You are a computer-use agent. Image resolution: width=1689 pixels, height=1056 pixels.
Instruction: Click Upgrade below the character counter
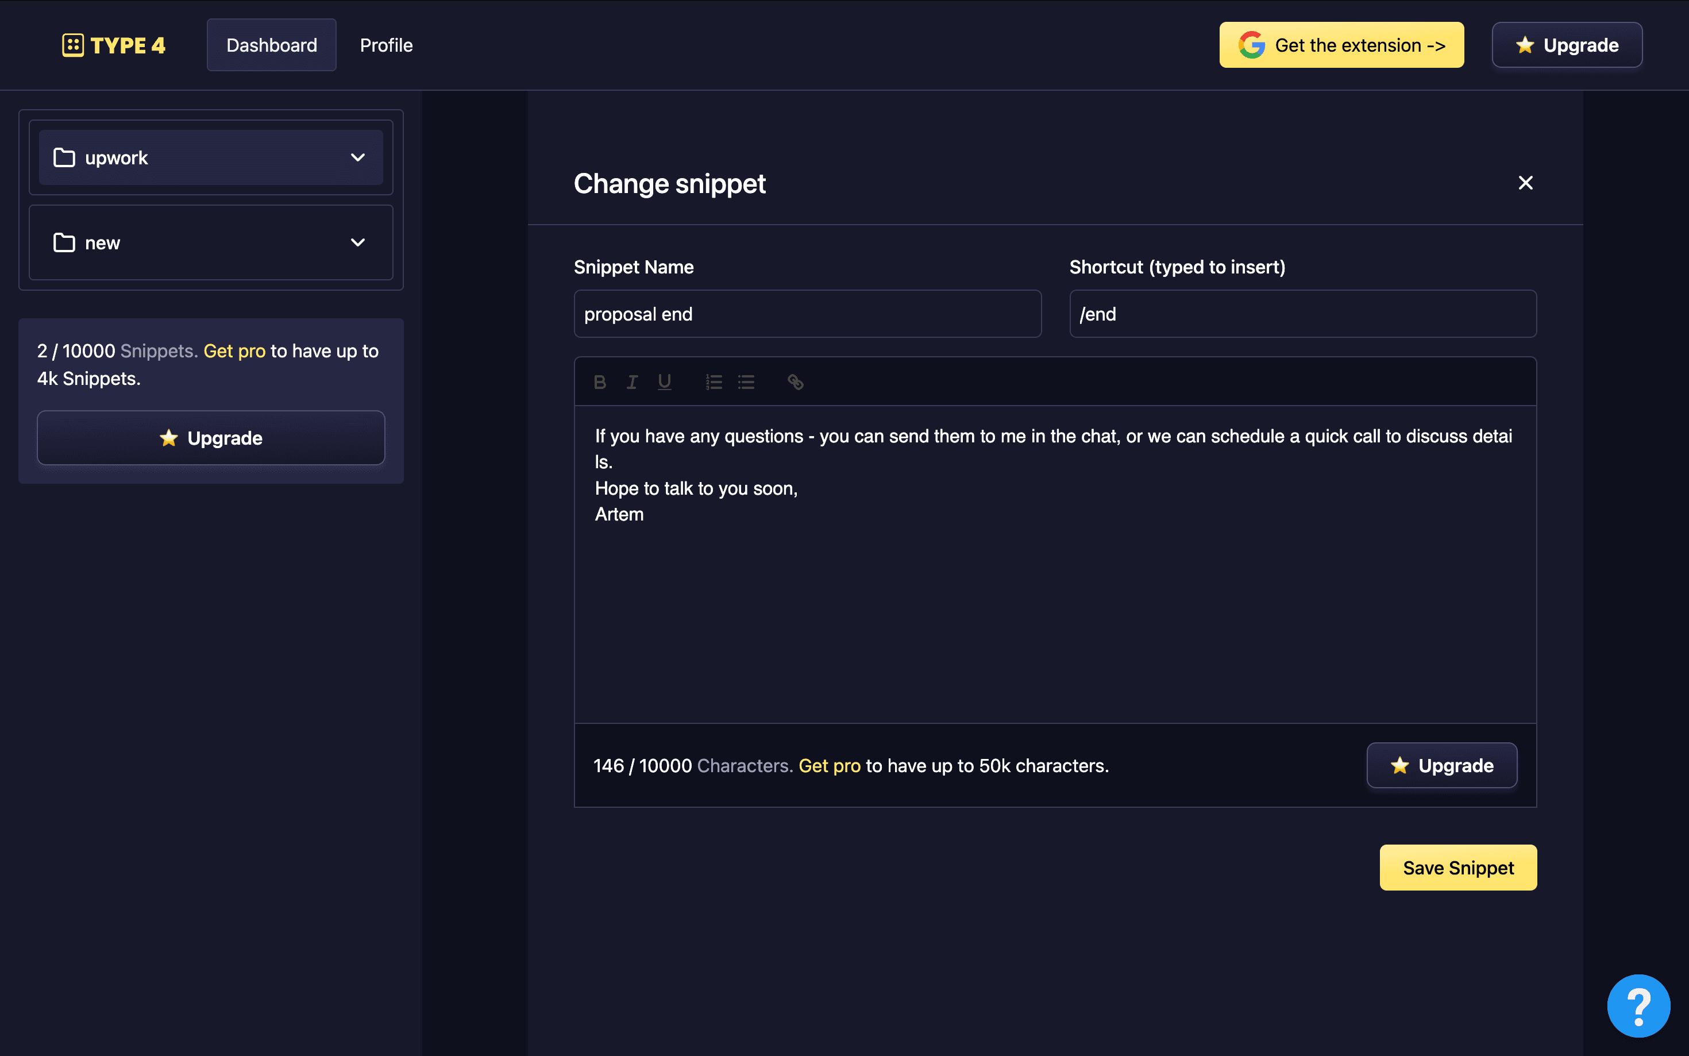click(x=1441, y=765)
